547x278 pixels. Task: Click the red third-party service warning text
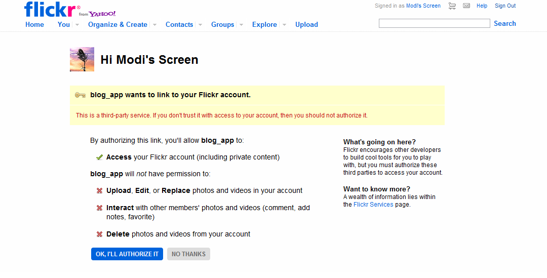point(221,115)
